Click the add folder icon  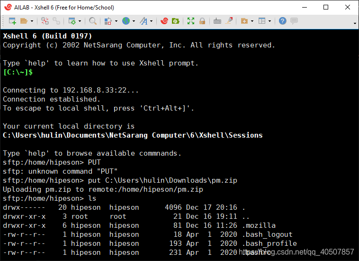point(244,21)
